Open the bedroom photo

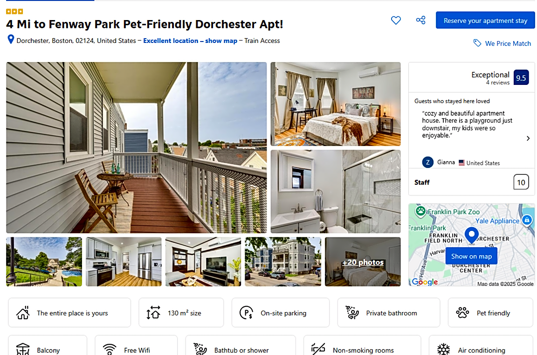coord(336,104)
